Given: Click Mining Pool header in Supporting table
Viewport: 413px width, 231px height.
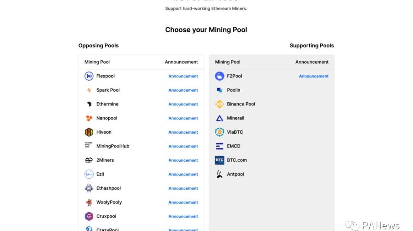Looking at the screenshot, I should pyautogui.click(x=228, y=62).
